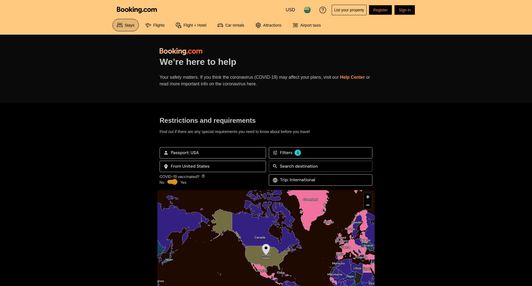The height and width of the screenshot is (286, 532).
Task: Click the search magnifier icon
Action: click(275, 166)
